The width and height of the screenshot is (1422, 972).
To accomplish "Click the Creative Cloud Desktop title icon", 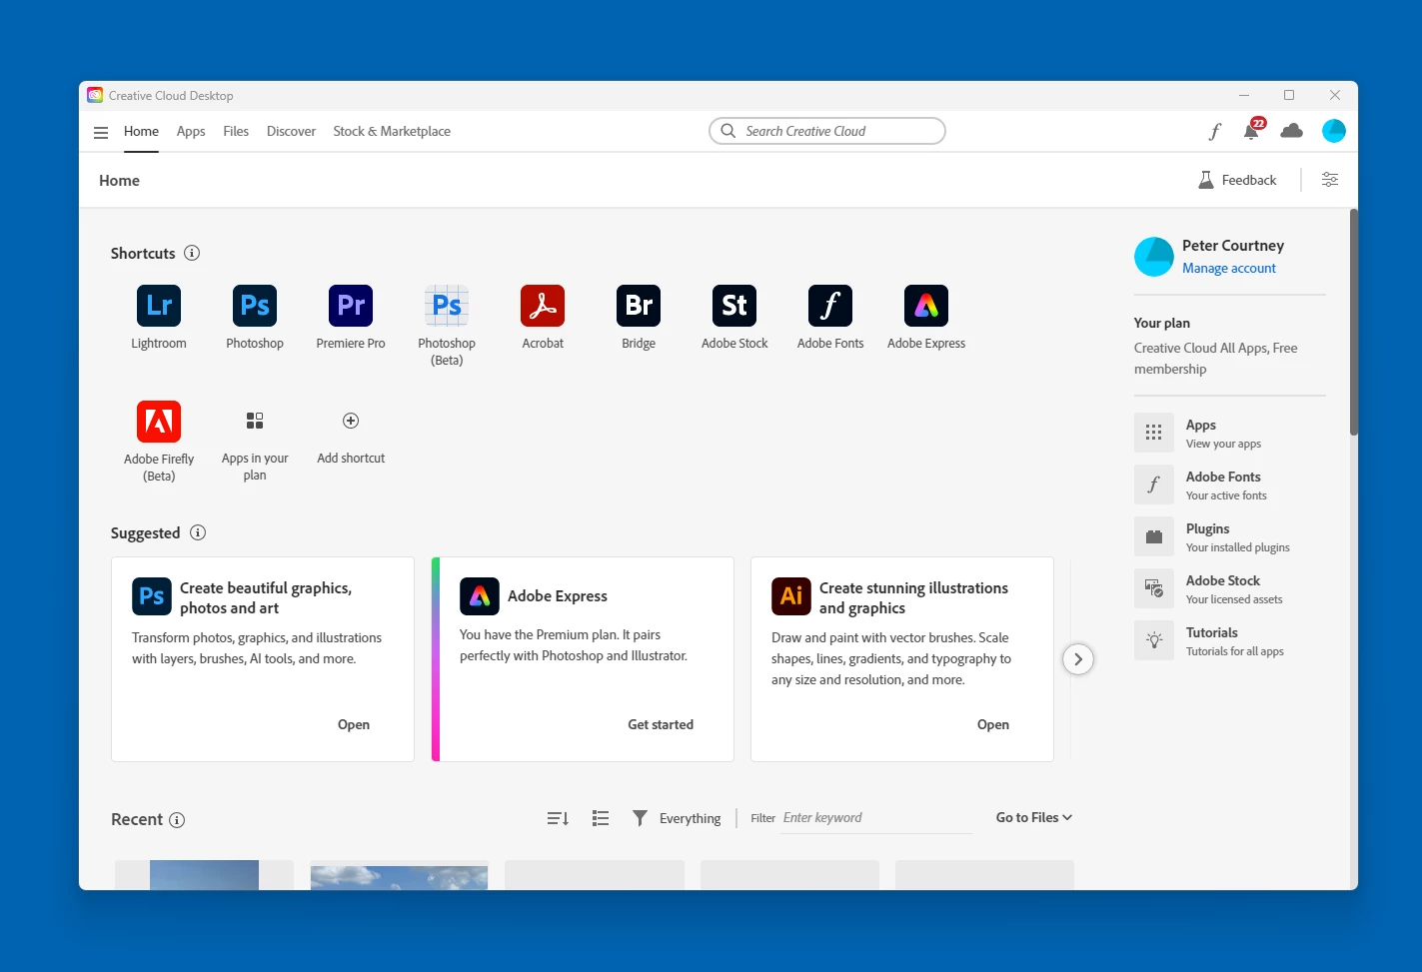I will click(x=95, y=95).
